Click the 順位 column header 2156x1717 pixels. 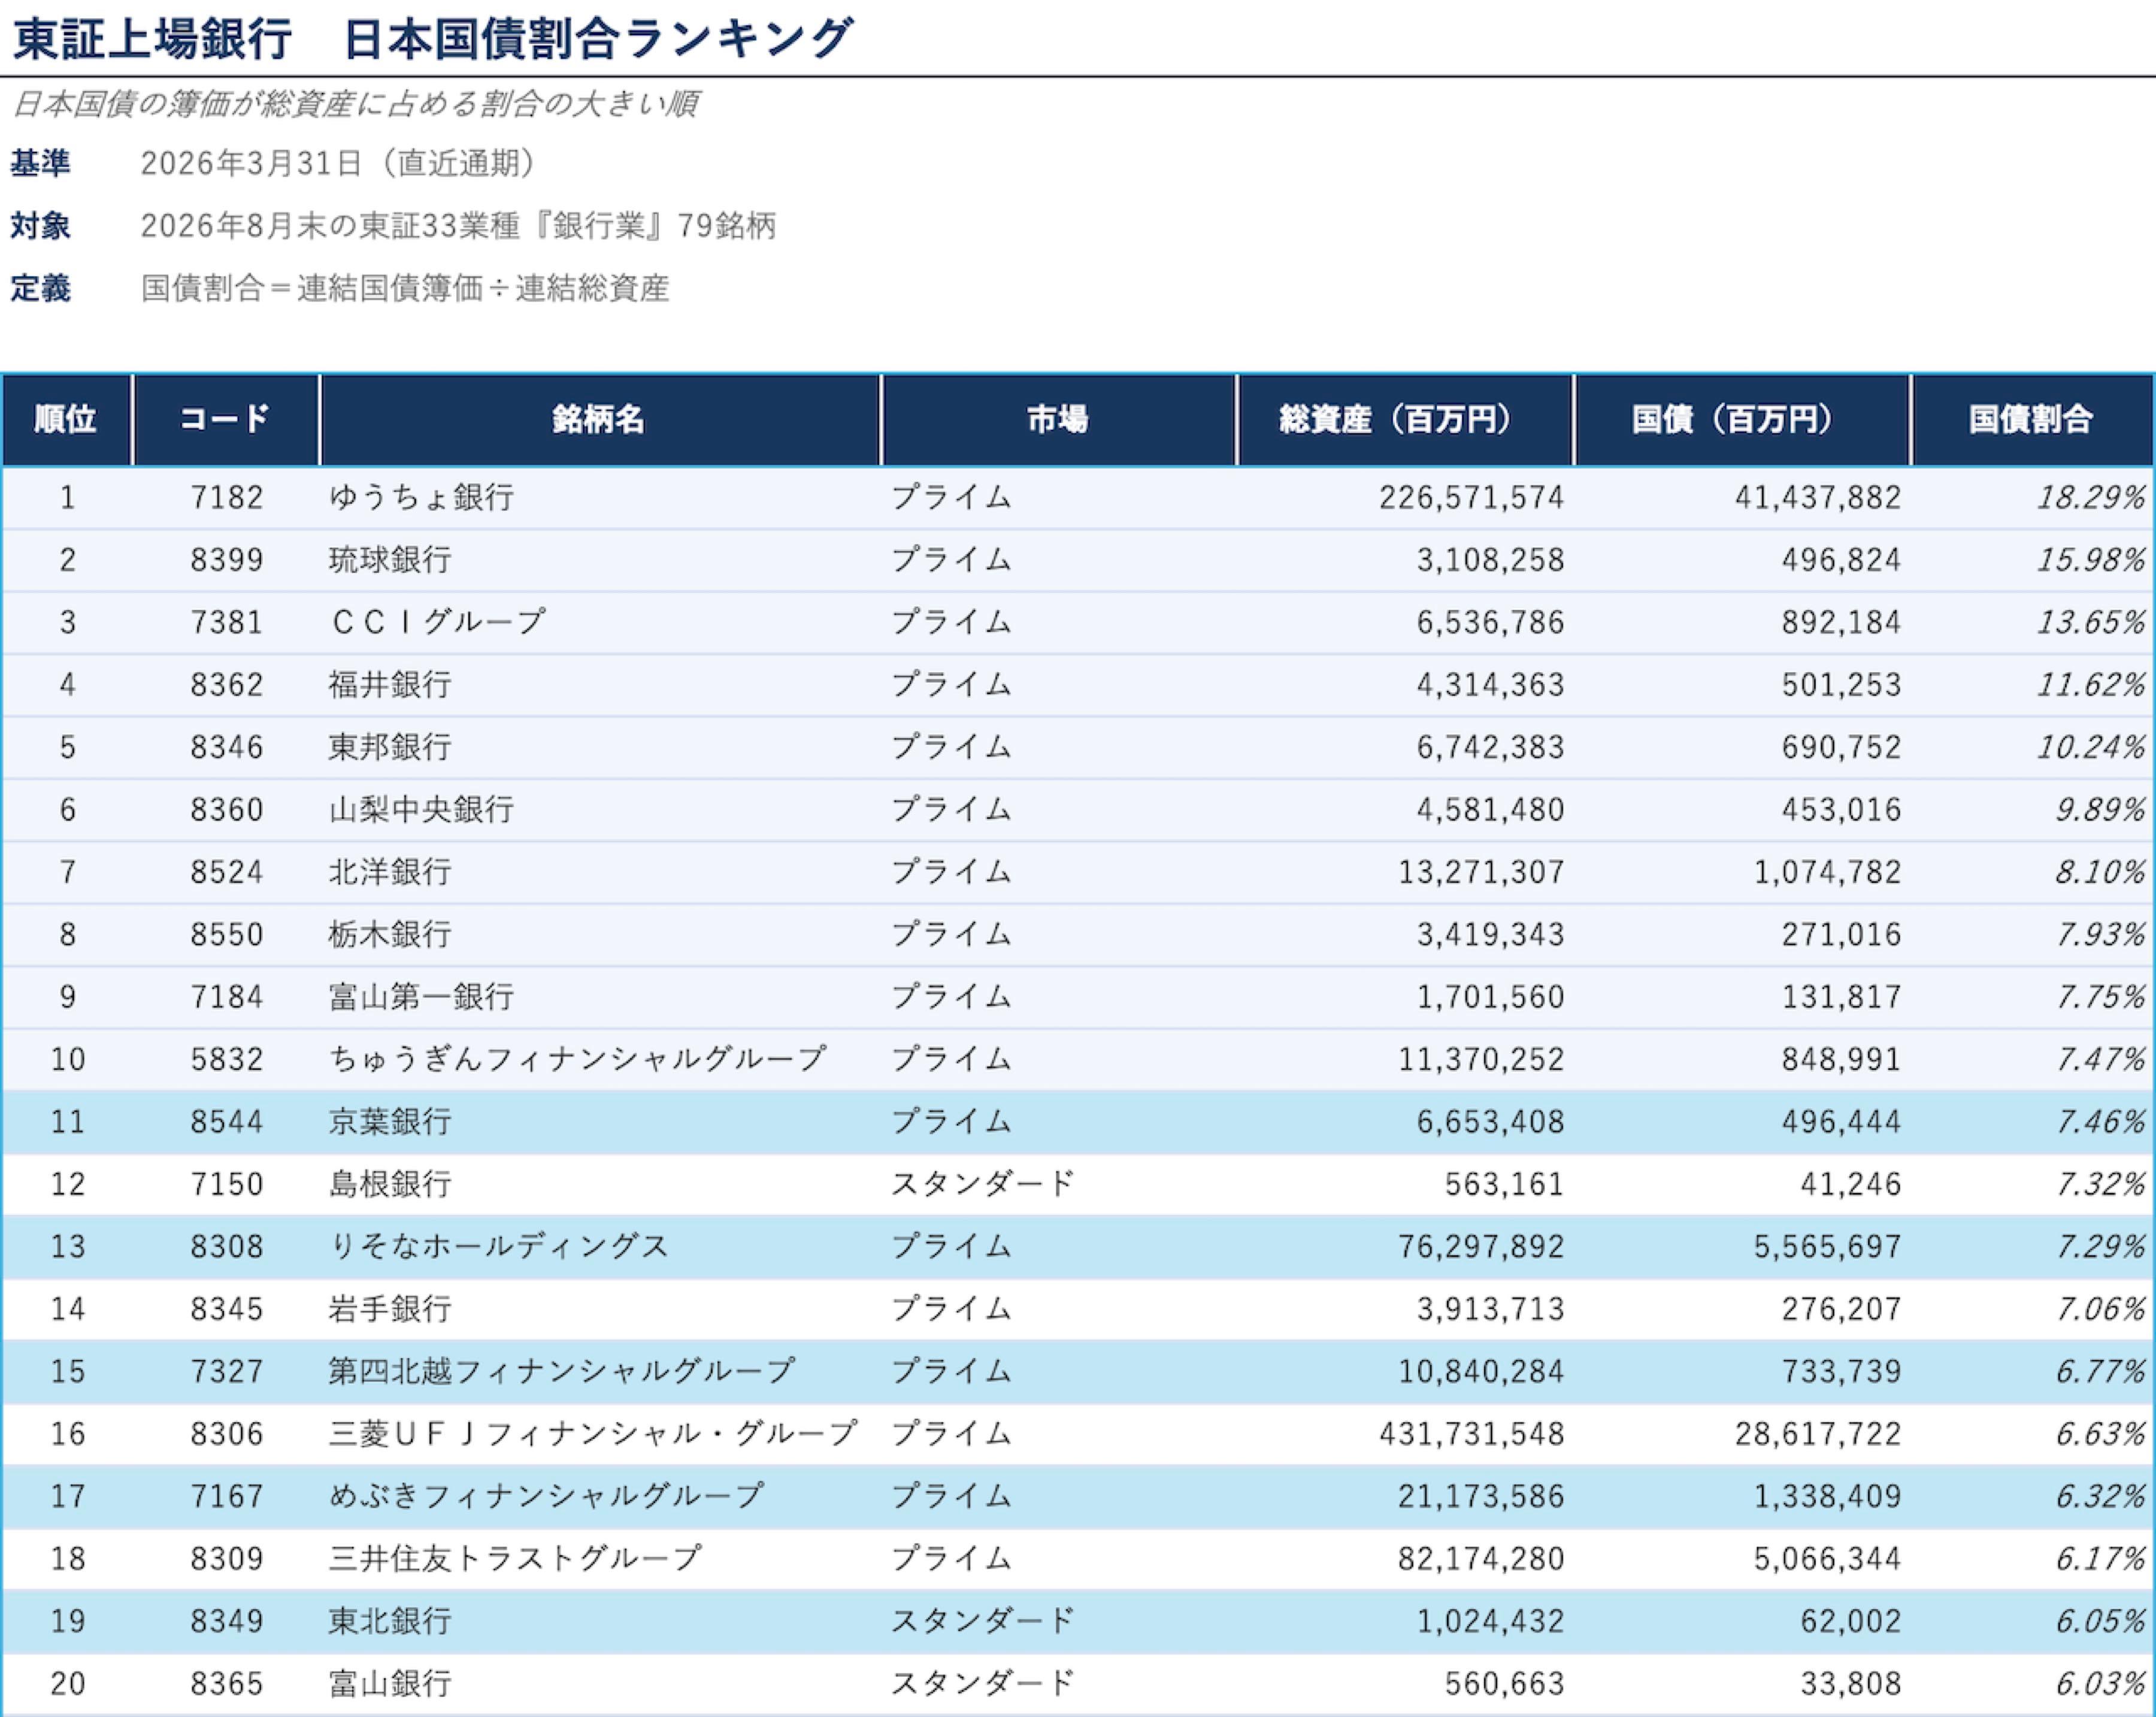tap(66, 419)
